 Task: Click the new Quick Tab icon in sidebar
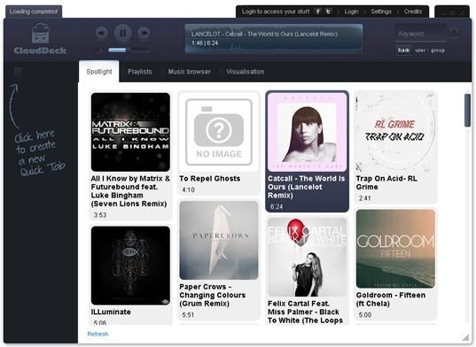19,72
